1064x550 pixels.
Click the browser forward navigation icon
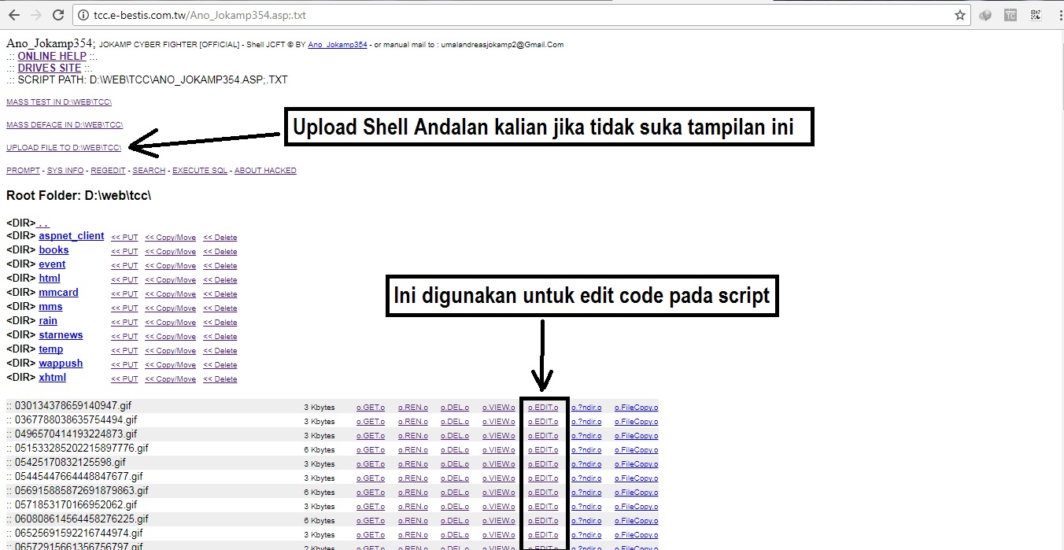coord(35,14)
